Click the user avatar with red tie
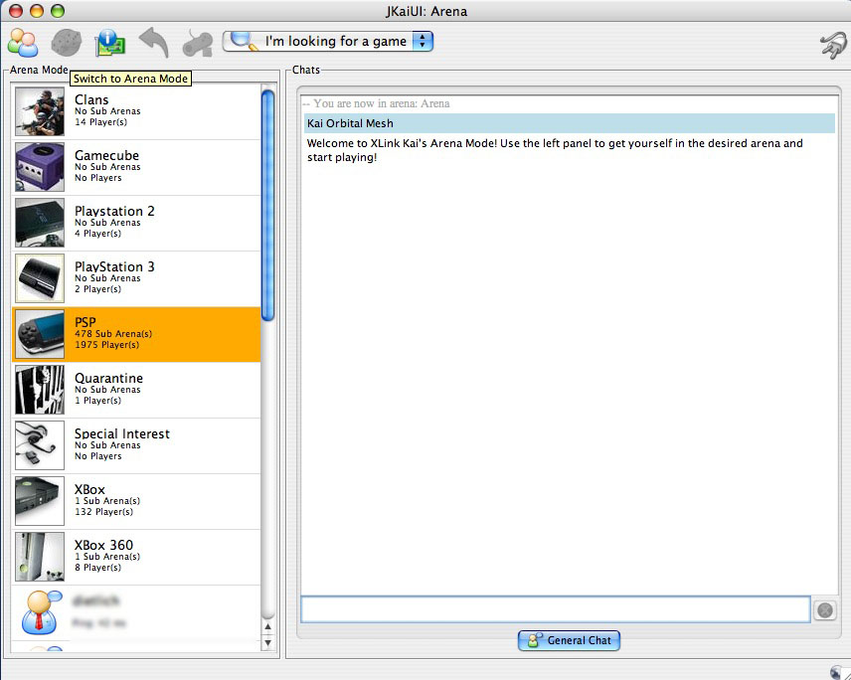The height and width of the screenshot is (680, 851). [40, 611]
